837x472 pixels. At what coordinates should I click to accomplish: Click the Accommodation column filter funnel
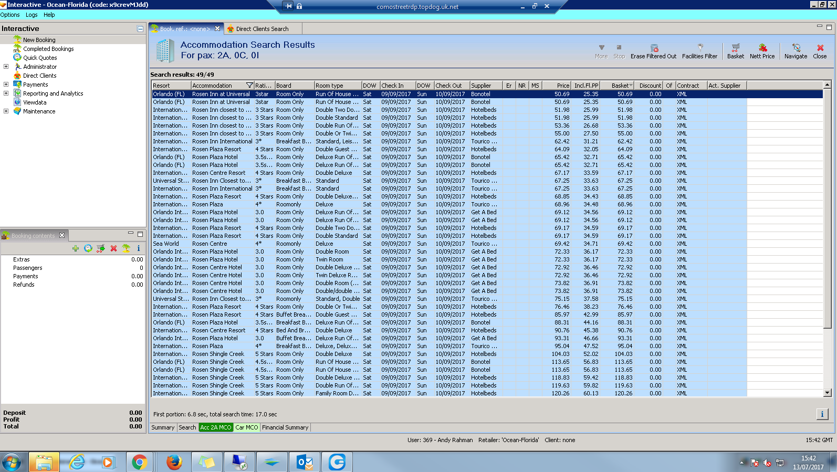pos(249,86)
